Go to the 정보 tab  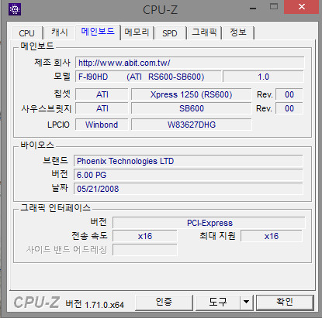pos(238,32)
